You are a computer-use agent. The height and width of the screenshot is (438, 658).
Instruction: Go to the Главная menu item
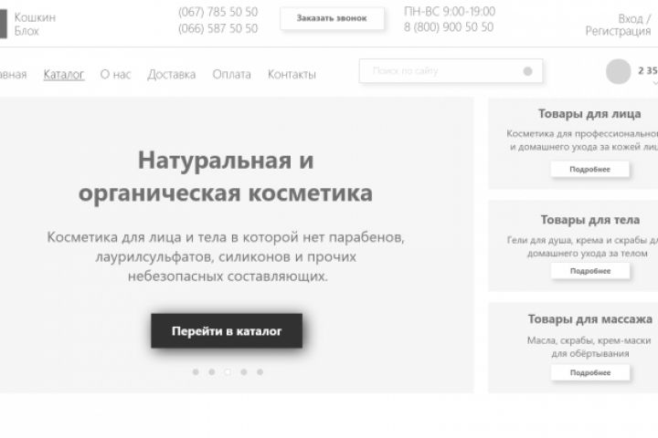pos(13,74)
